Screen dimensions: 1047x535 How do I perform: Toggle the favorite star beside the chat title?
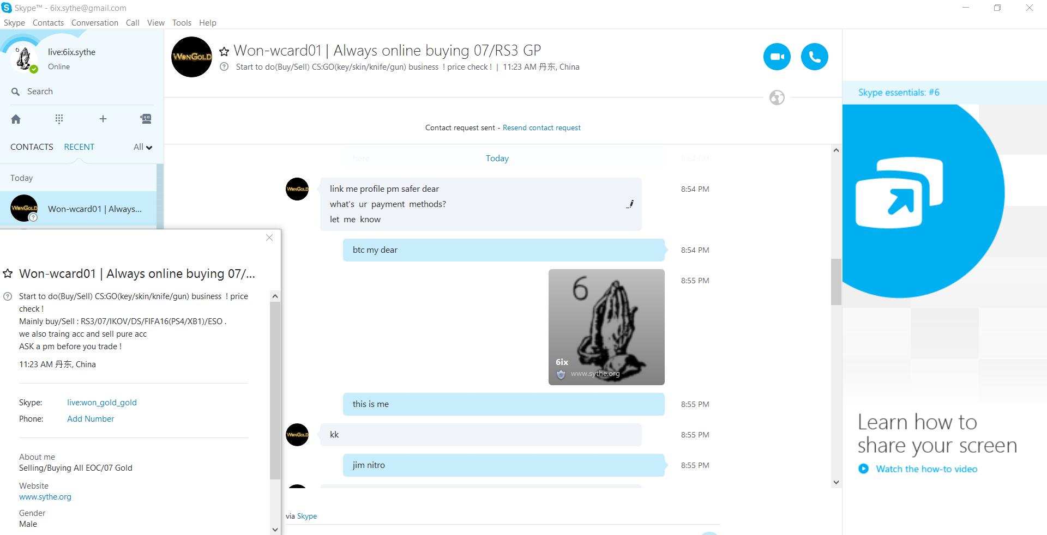pyautogui.click(x=224, y=52)
